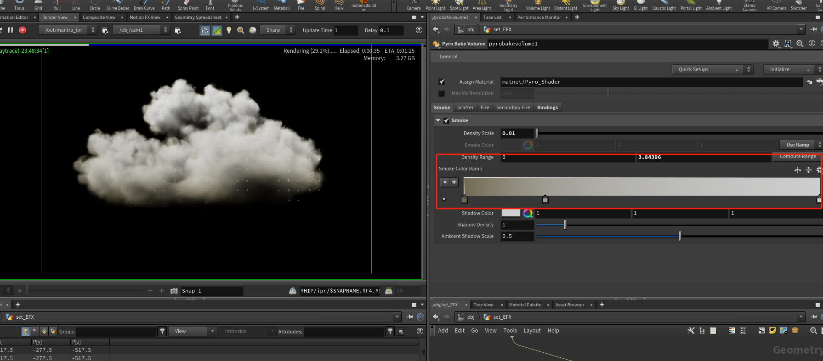The height and width of the screenshot is (361, 823).
Task: Click the parameter gear icon for pyrobakevolume1
Action: click(776, 44)
